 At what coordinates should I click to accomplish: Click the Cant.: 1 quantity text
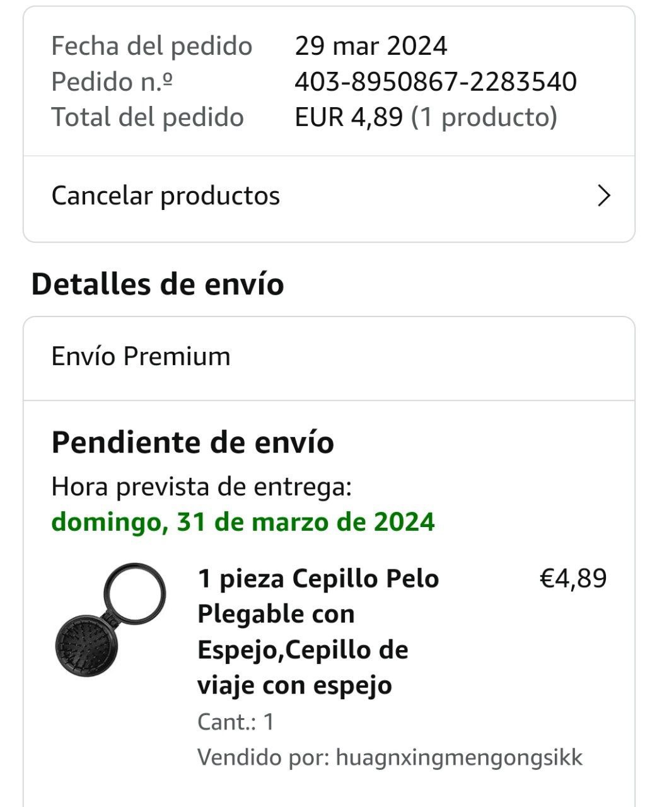coord(235,722)
